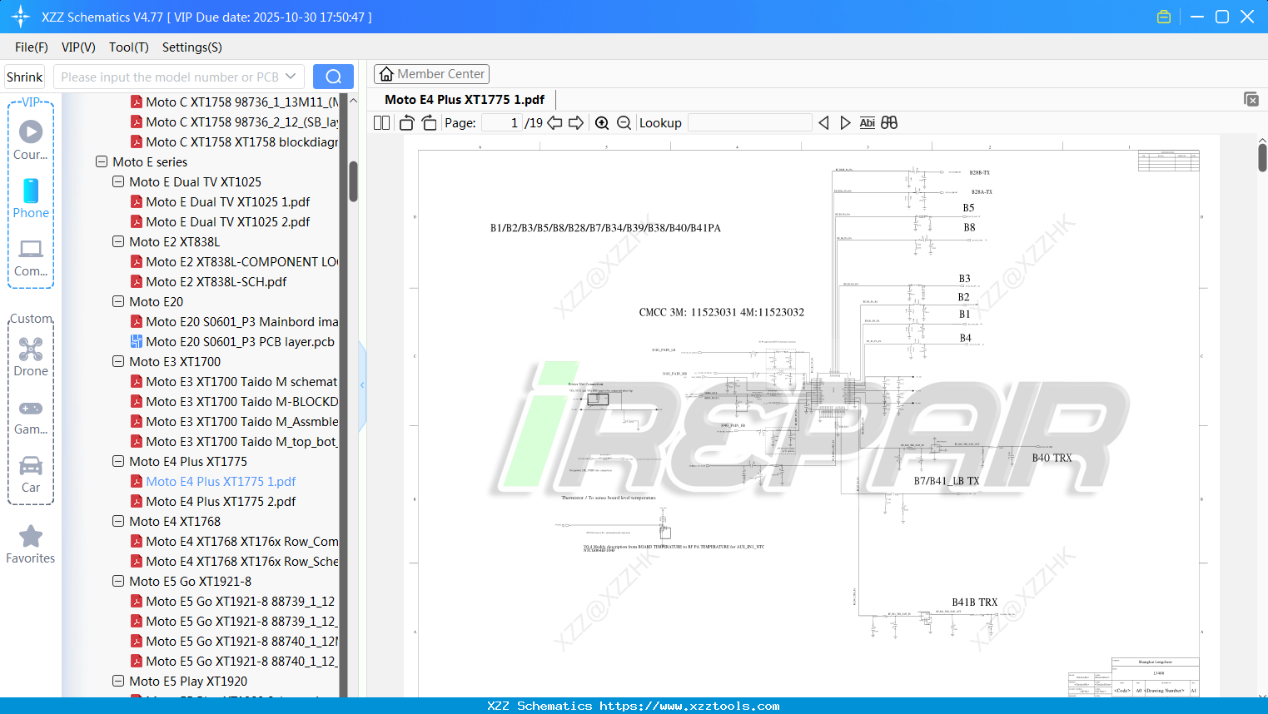Collapse the Moto E Dual TV XT1025 folder
The height and width of the screenshot is (714, 1268).
118,182
